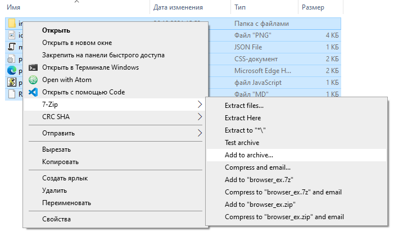This screenshot has width=403, height=245.
Task: Select Extract Here from 7-Zip submenu
Action: 243,118
